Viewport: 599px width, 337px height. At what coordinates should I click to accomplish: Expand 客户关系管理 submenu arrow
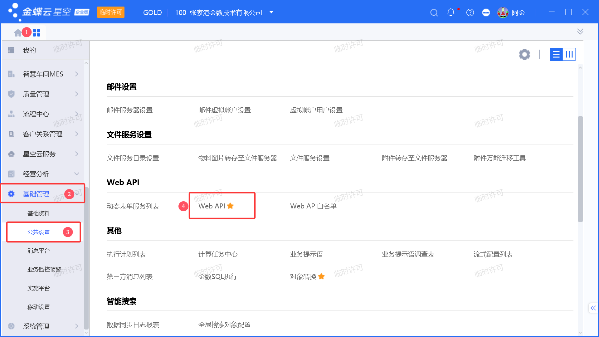(77, 134)
